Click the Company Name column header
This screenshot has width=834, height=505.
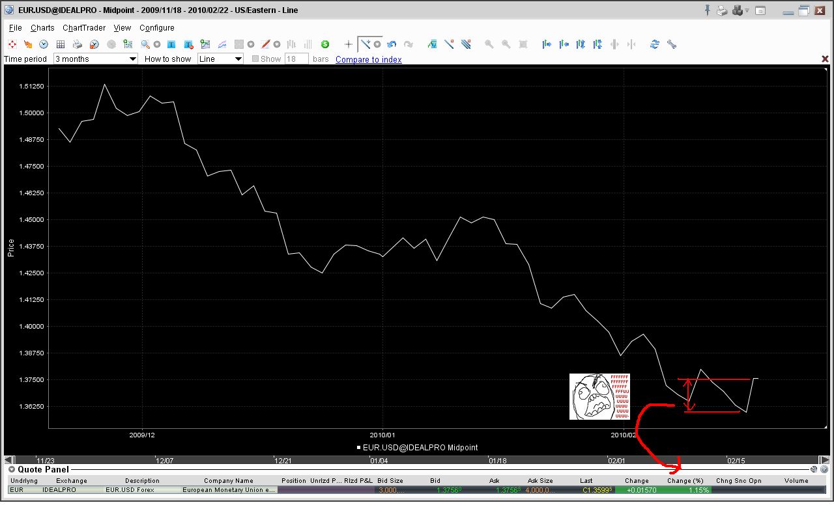tap(229, 481)
